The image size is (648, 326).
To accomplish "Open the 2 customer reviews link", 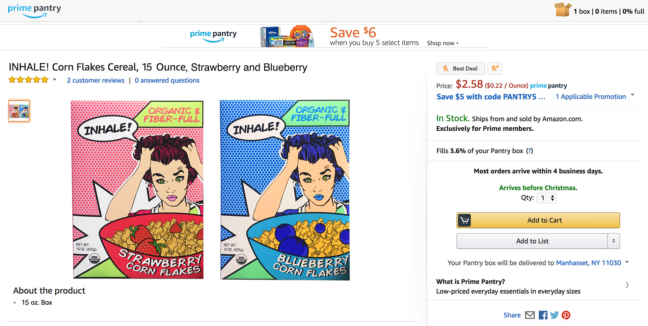I will [x=96, y=80].
